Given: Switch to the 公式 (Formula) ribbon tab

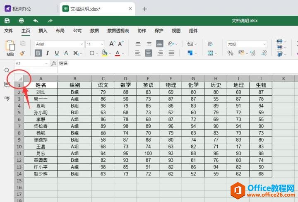Looking at the screenshot, I should pyautogui.click(x=77, y=31).
